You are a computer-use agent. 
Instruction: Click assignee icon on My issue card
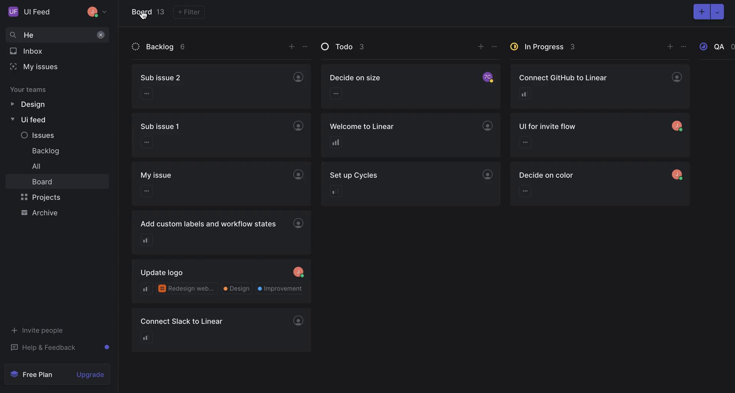(x=298, y=174)
